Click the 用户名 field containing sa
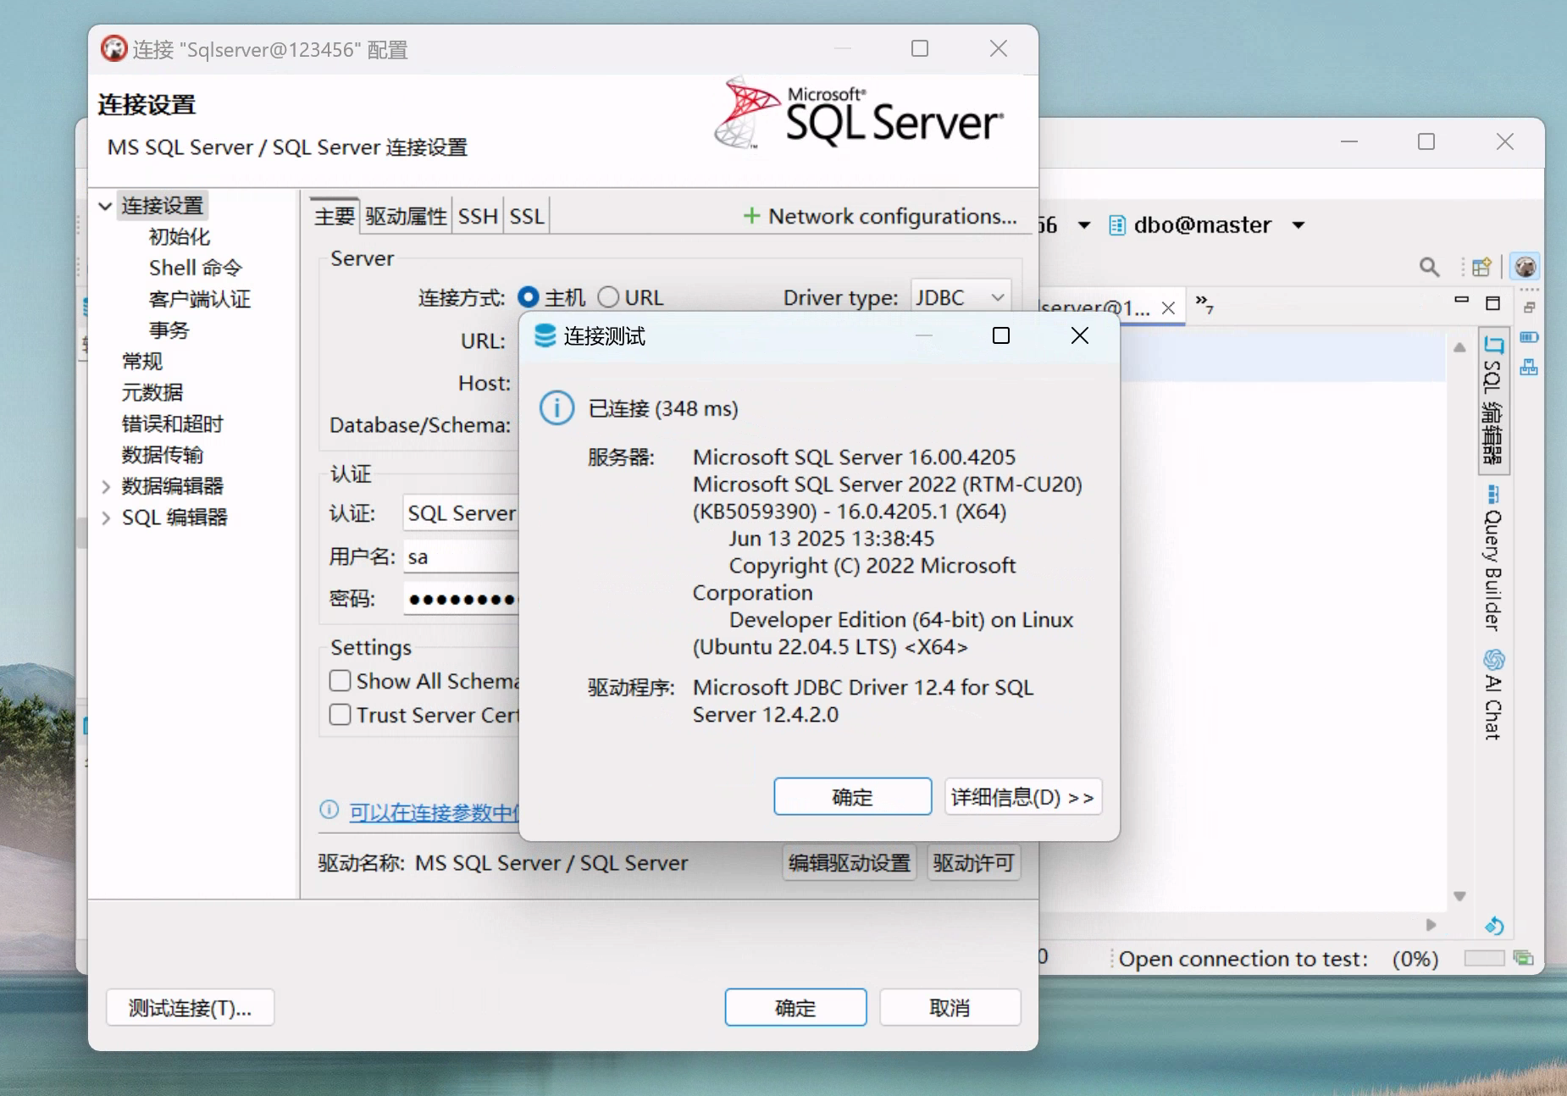Screen dimensions: 1567x1096 pyautogui.click(x=461, y=556)
